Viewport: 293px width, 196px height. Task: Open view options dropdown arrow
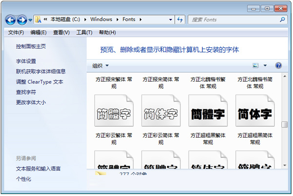pyautogui.click(x=265, y=65)
